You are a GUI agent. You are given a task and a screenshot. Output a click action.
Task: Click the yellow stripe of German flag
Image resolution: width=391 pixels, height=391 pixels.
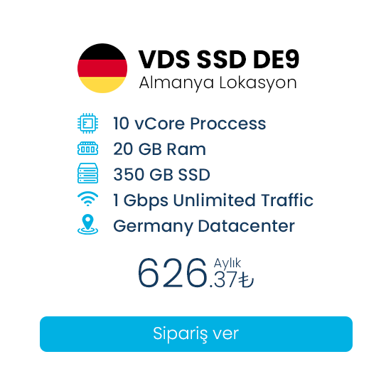pyautogui.click(x=102, y=85)
